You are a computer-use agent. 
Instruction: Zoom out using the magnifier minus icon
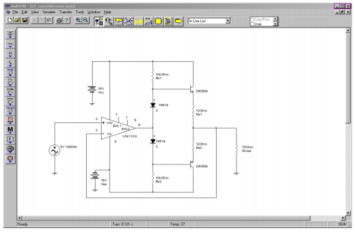85,20
